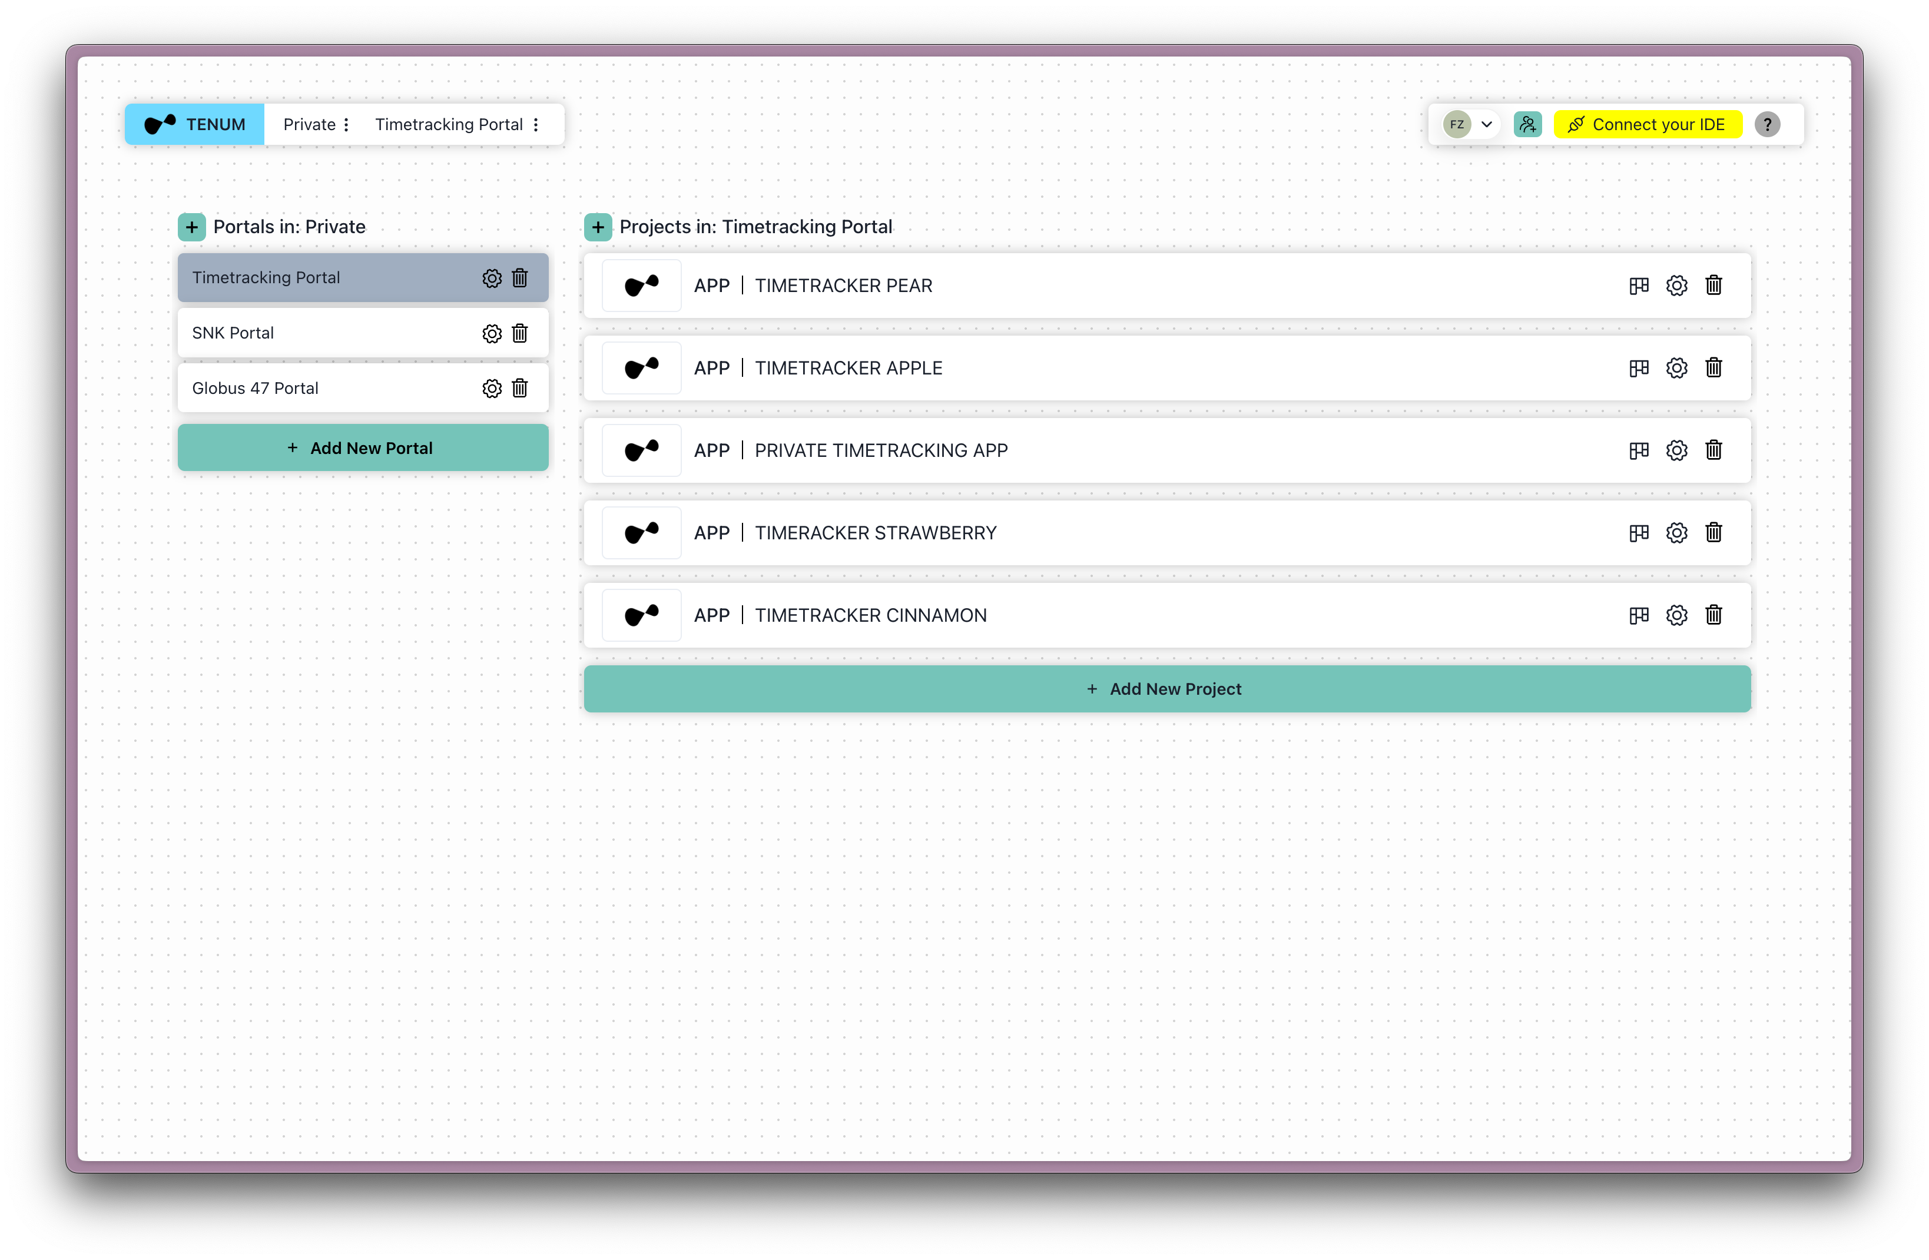Click the Add New Project button
This screenshot has width=1929, height=1260.
(1166, 689)
